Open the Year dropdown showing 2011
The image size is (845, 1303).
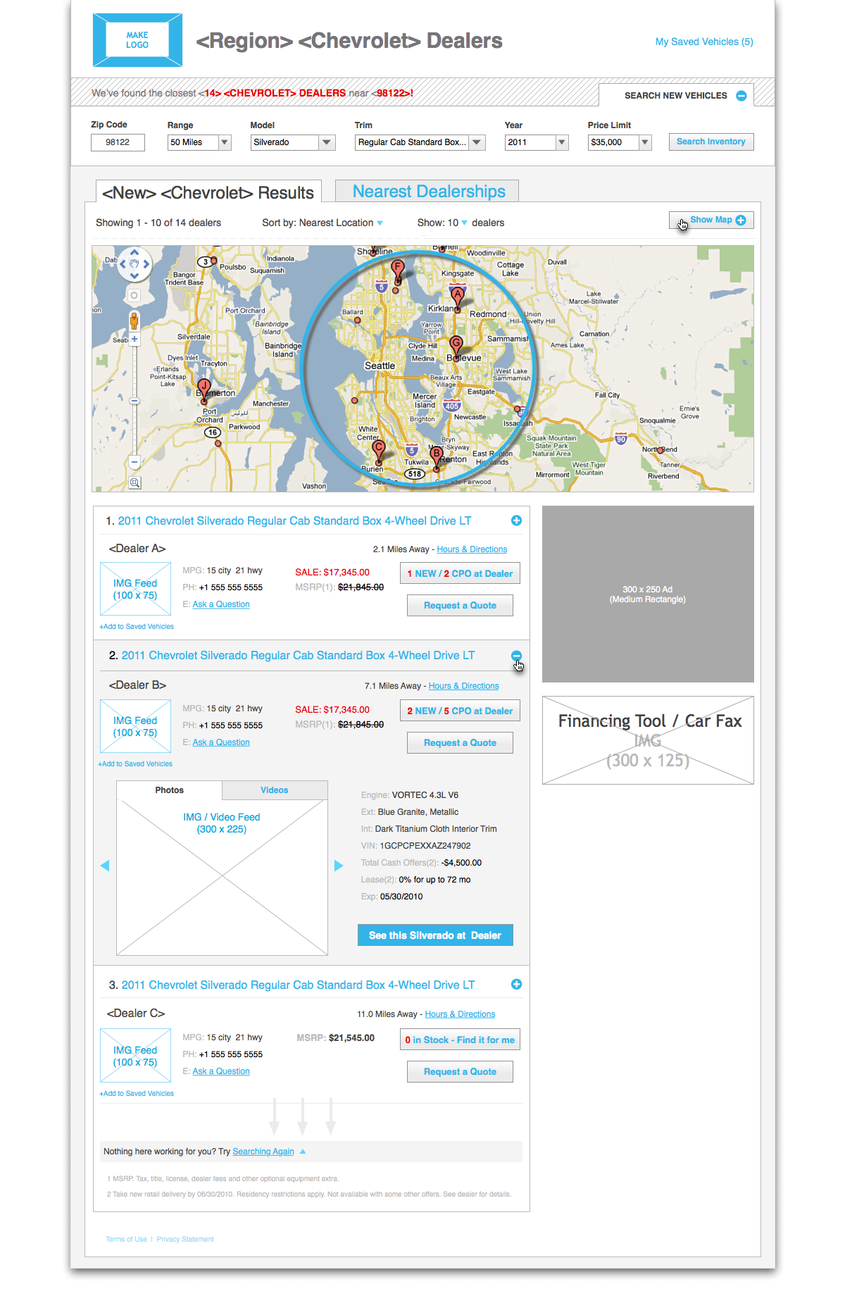pyautogui.click(x=537, y=142)
